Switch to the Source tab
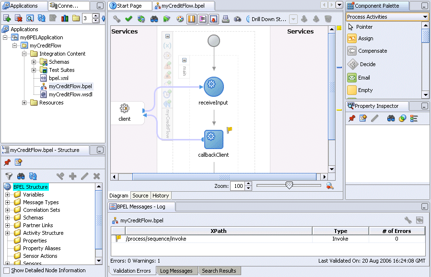The width and height of the screenshot is (431, 277). 140,196
